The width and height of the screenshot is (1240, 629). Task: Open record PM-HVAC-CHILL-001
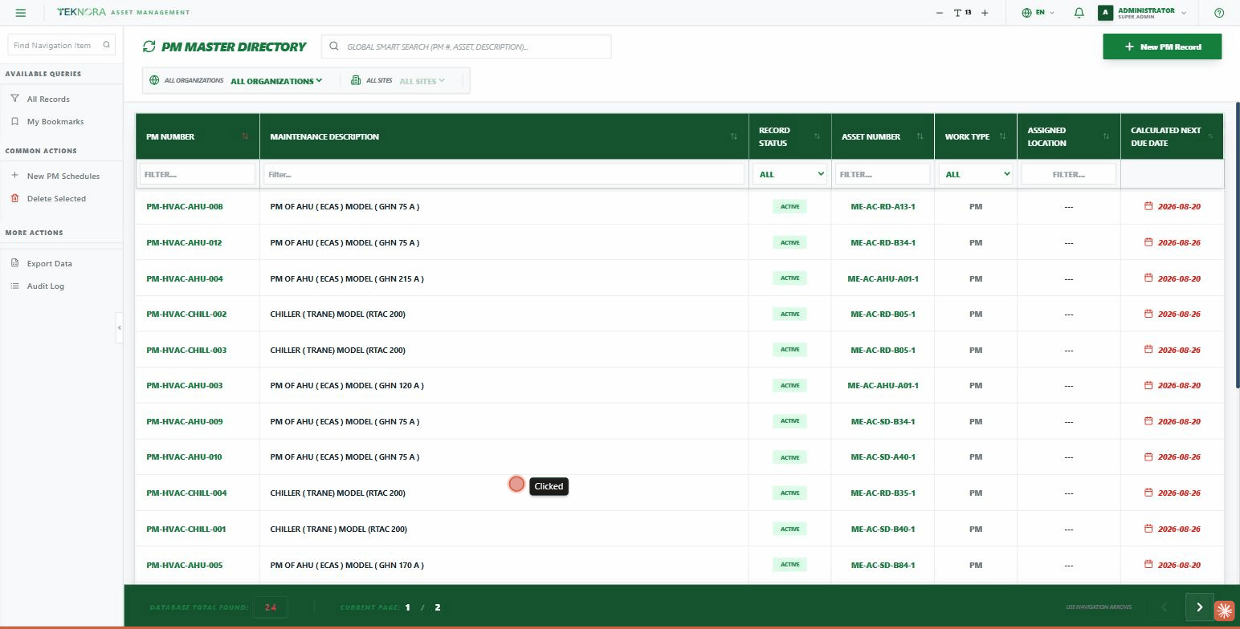point(186,529)
